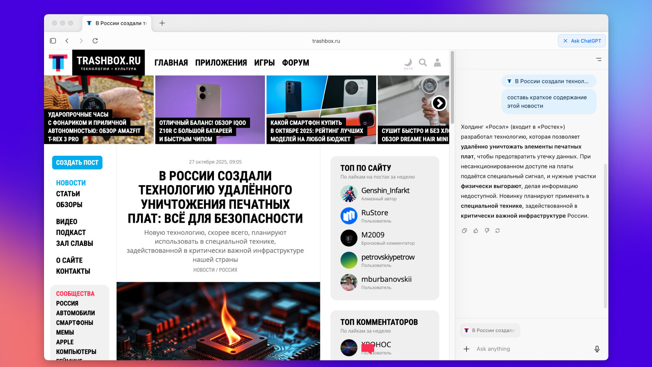
Task: Open Genshin_Infarkt avatar
Action: coord(349,194)
